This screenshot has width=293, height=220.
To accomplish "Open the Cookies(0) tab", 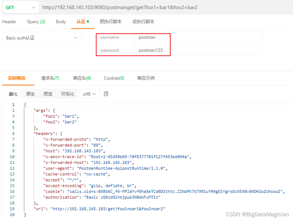I will 114,78.
